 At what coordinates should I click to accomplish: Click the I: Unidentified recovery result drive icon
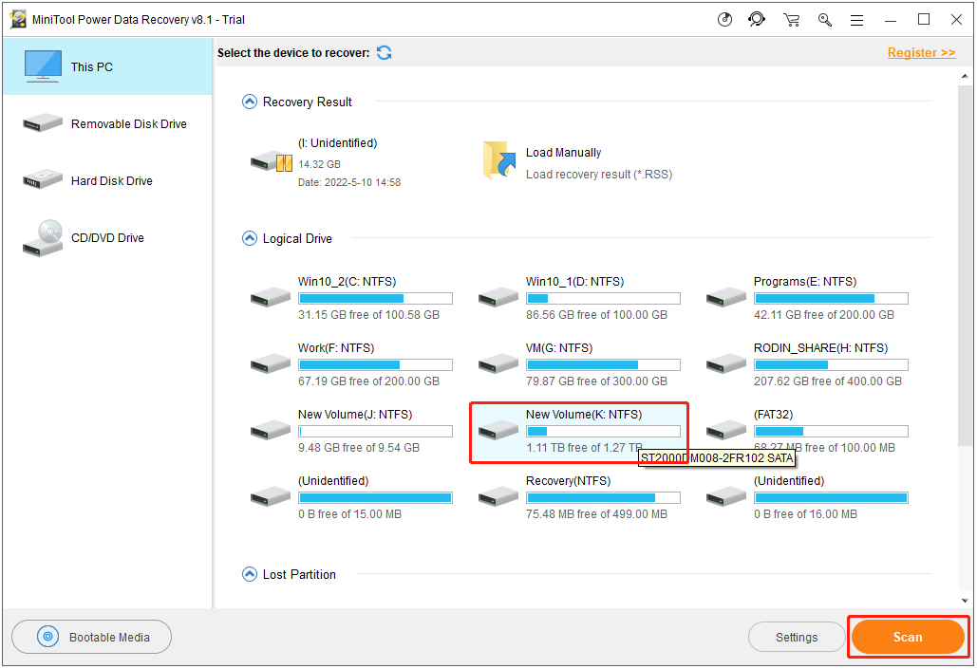[x=271, y=162]
